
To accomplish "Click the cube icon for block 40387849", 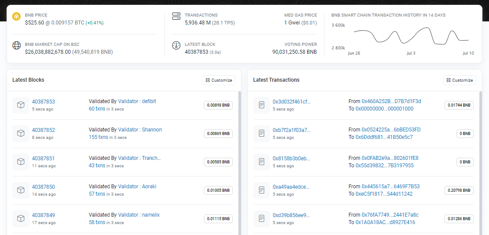I will [x=21, y=218].
